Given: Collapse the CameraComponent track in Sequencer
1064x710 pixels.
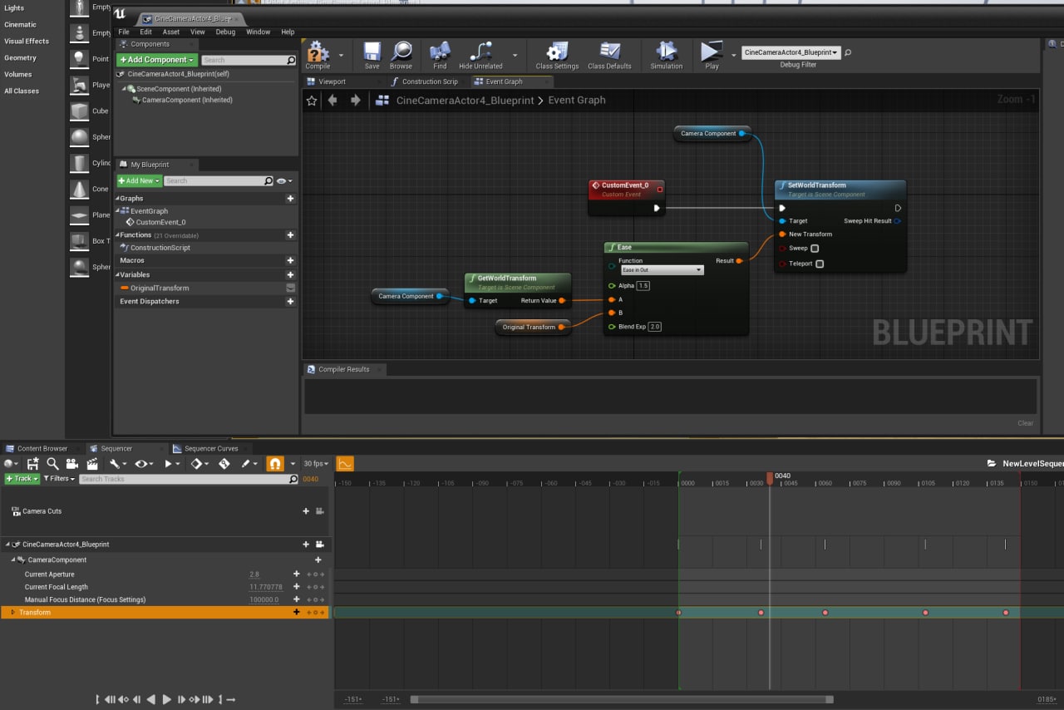Looking at the screenshot, I should tap(13, 560).
